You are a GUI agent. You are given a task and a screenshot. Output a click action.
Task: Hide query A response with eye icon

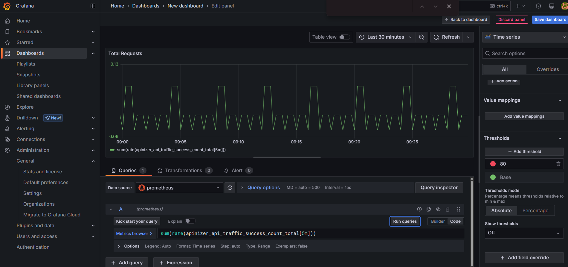(438, 209)
